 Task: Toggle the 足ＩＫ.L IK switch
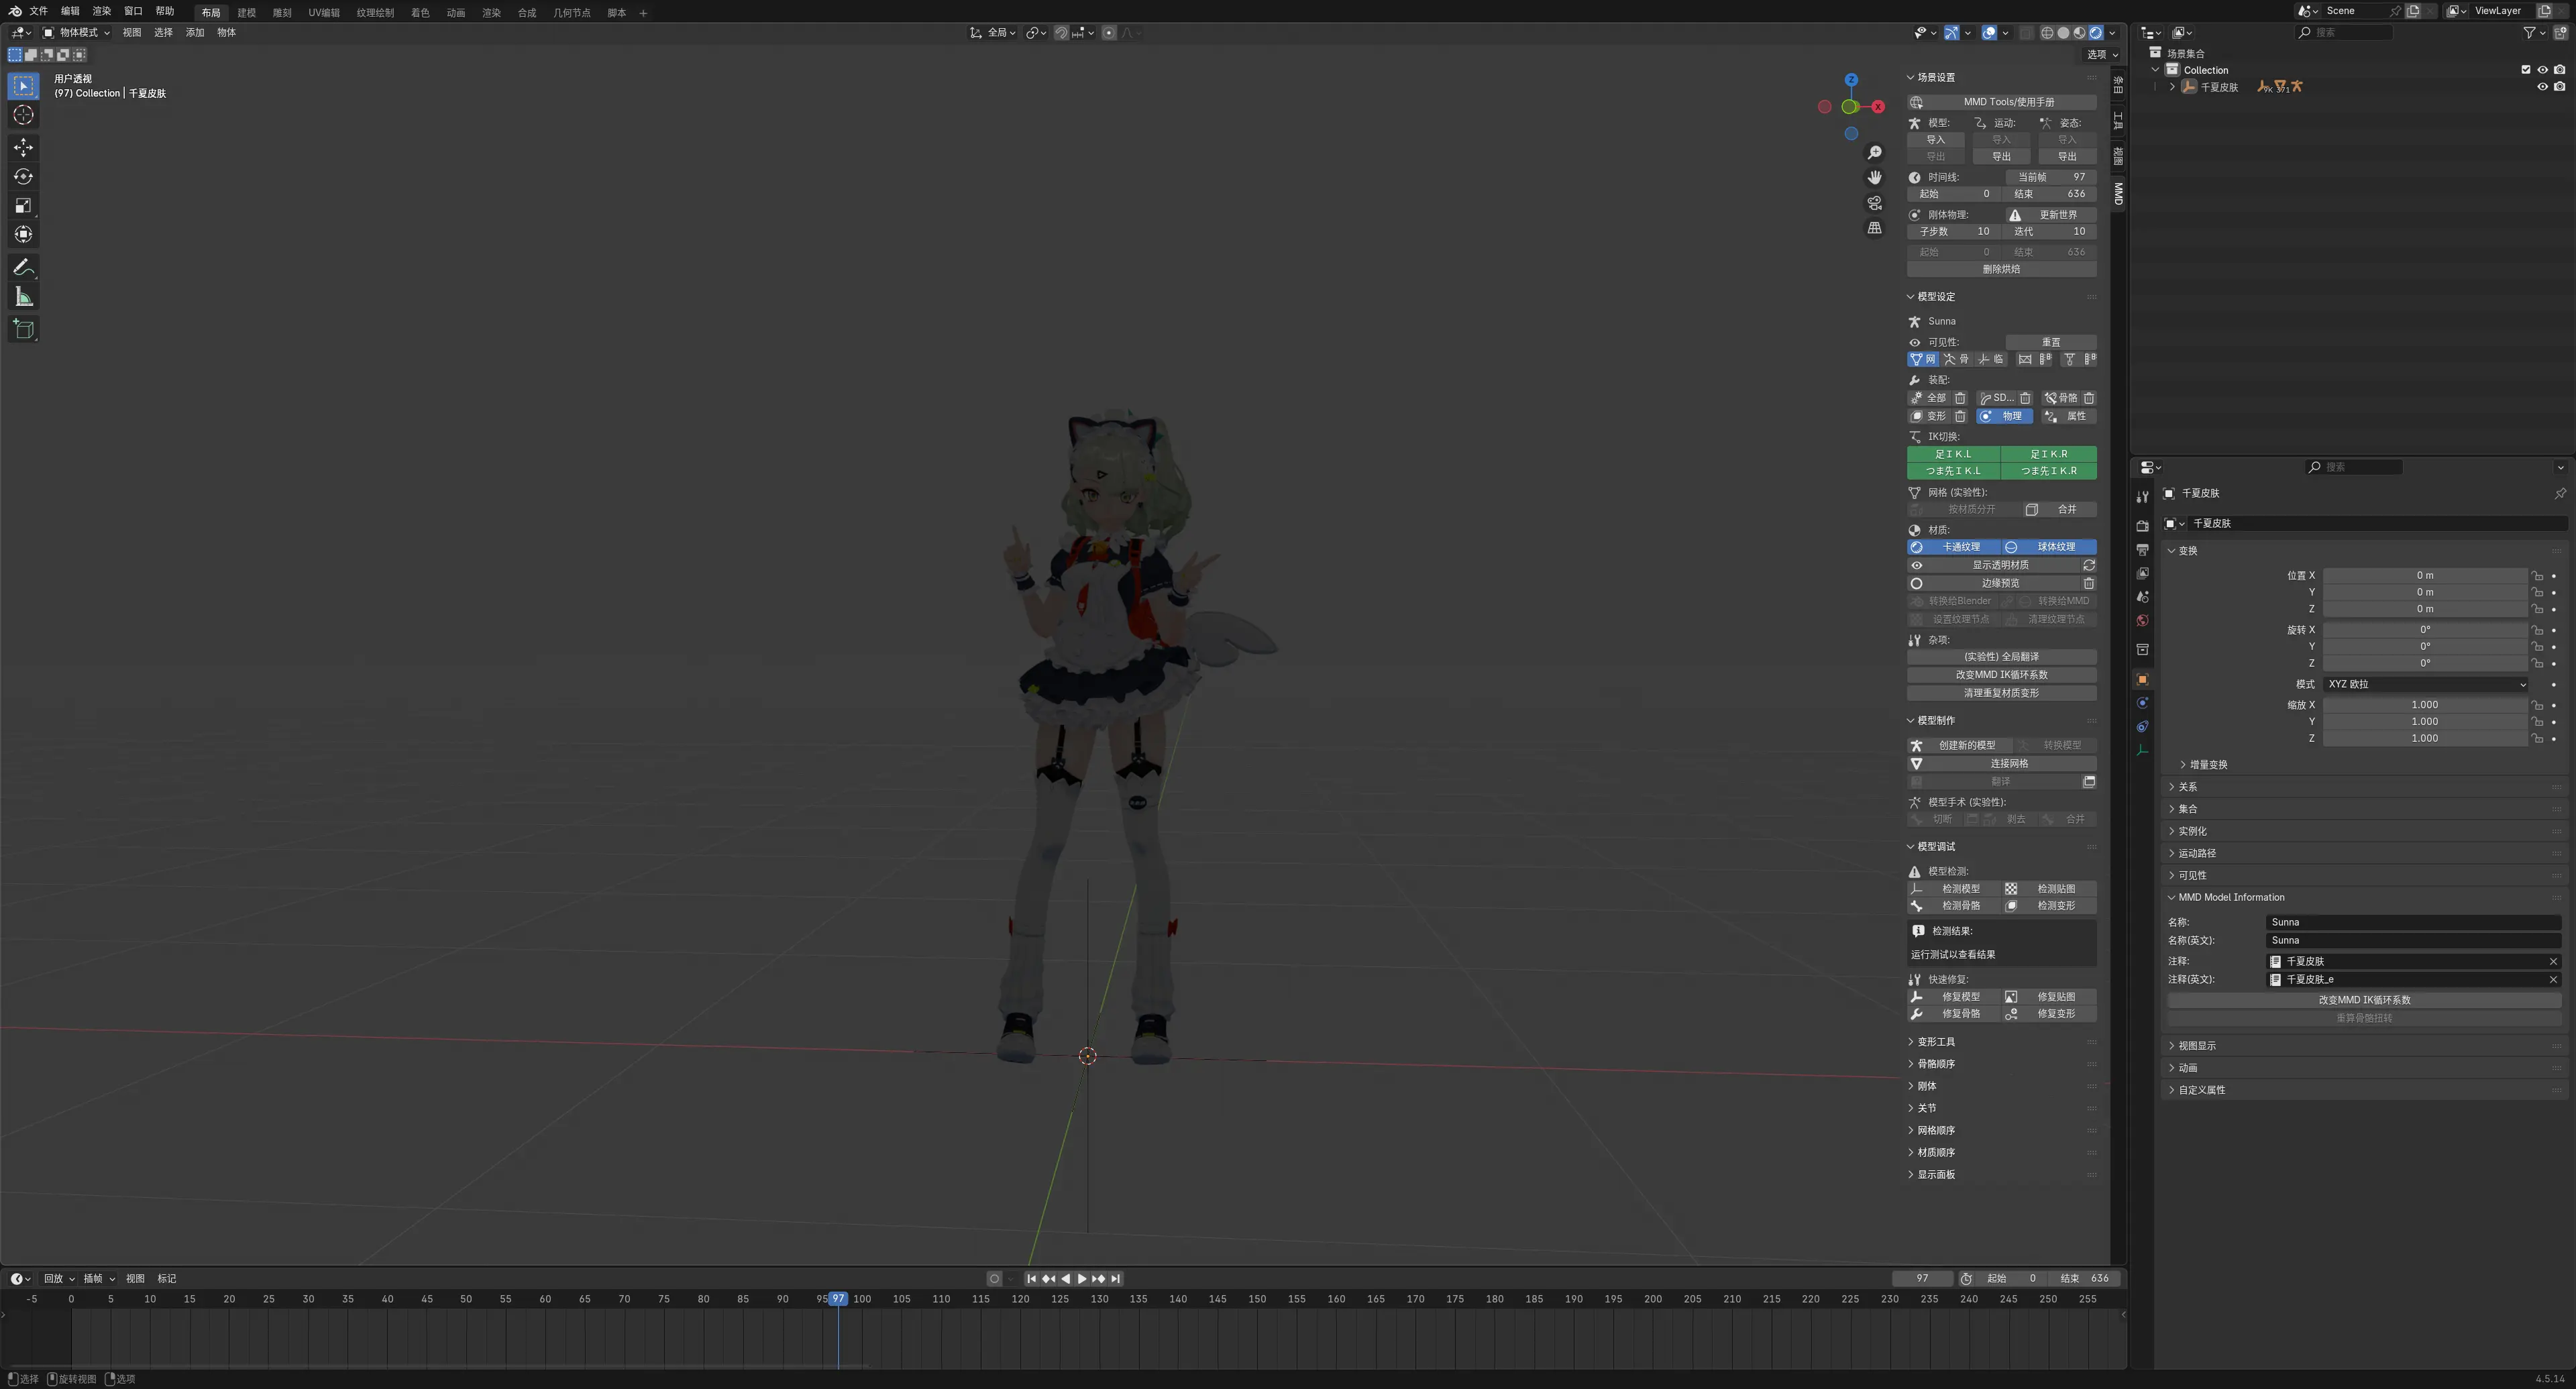tap(1953, 454)
